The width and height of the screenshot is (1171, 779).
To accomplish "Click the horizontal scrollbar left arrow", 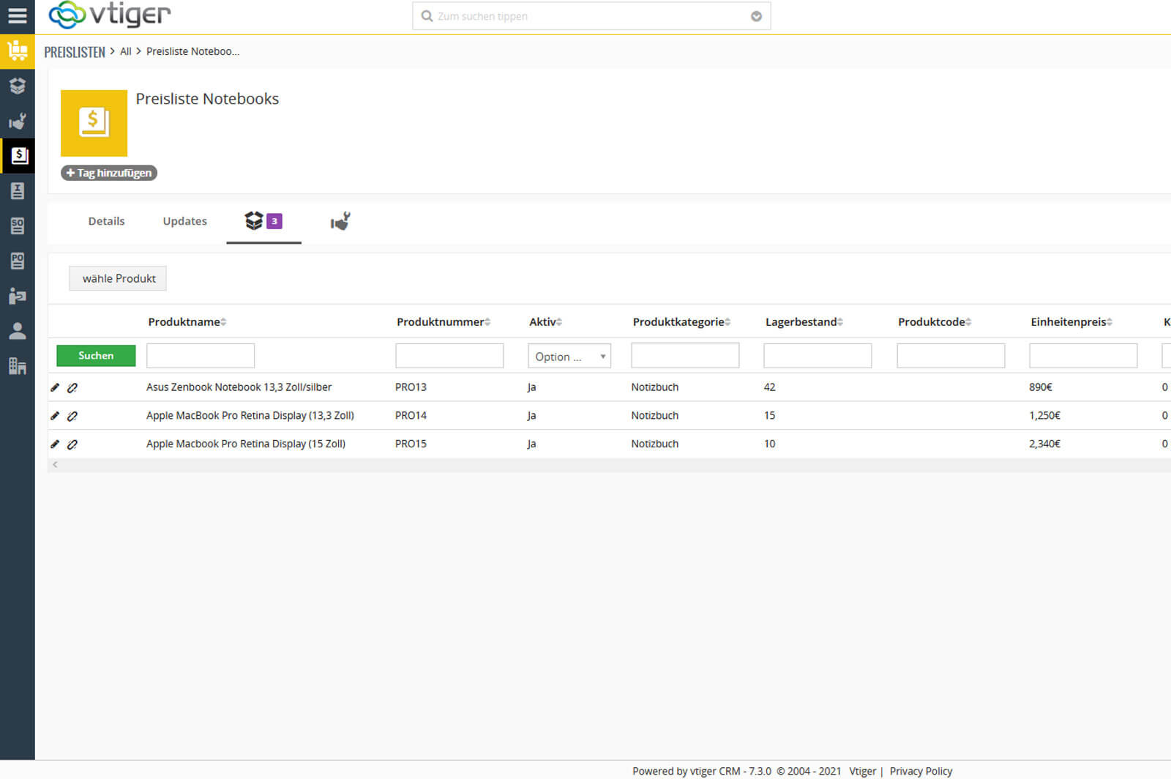I will click(x=55, y=465).
